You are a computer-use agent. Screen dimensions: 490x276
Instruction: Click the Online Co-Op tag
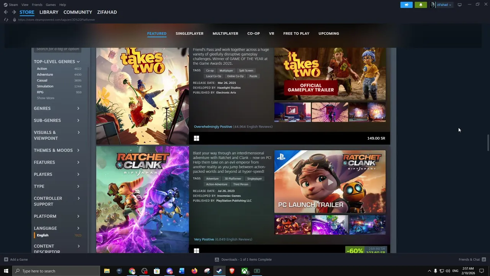235,76
